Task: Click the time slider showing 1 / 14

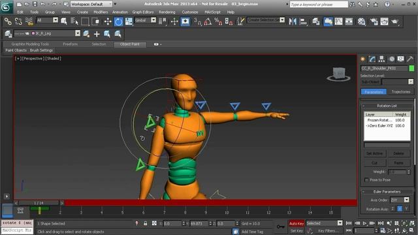Action: click(x=39, y=203)
